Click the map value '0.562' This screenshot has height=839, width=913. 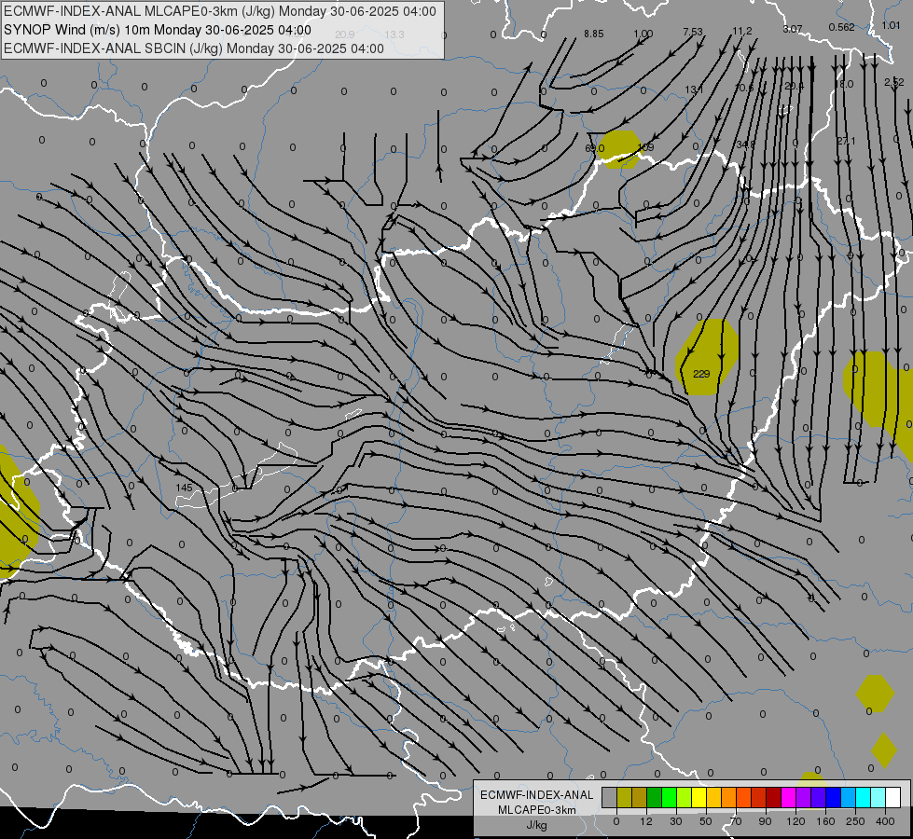point(841,27)
